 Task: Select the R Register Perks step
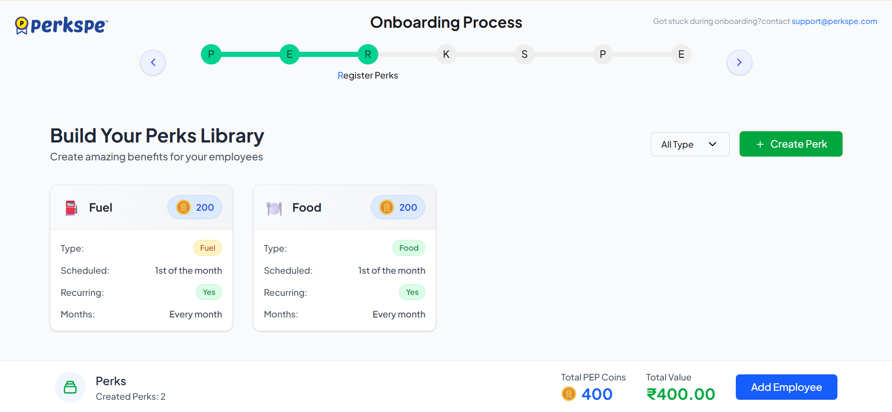pos(368,55)
